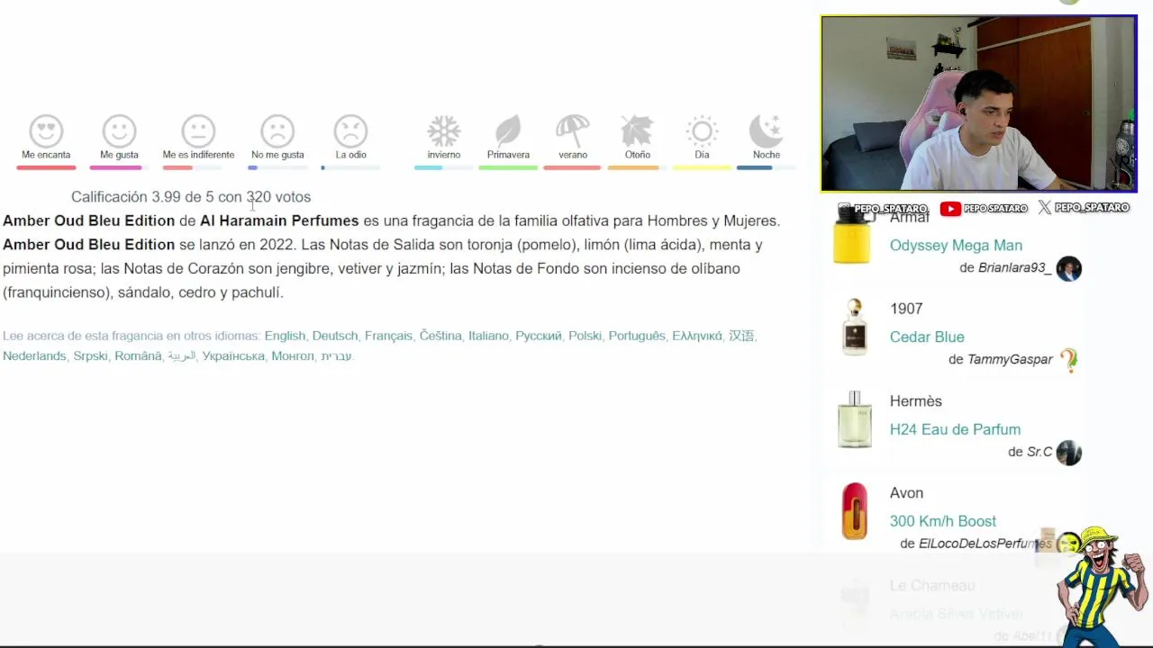Open the Nederlands language link
The image size is (1153, 648).
[x=34, y=356]
